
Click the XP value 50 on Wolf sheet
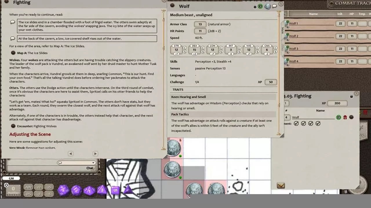[271, 82]
